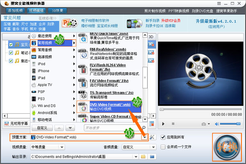Click the FLV Flash format icon
Viewport: 246px width, 164px height.
click(x=83, y=70)
